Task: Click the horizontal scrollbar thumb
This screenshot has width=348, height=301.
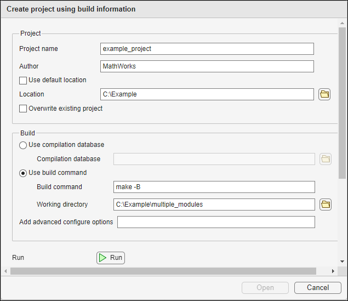Action: pyautogui.click(x=163, y=271)
